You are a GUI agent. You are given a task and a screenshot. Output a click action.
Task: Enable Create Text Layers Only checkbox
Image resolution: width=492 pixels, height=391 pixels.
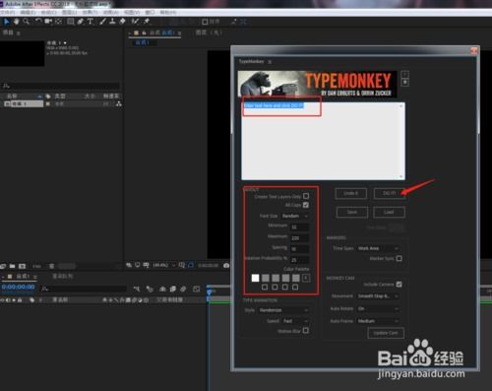(306, 196)
